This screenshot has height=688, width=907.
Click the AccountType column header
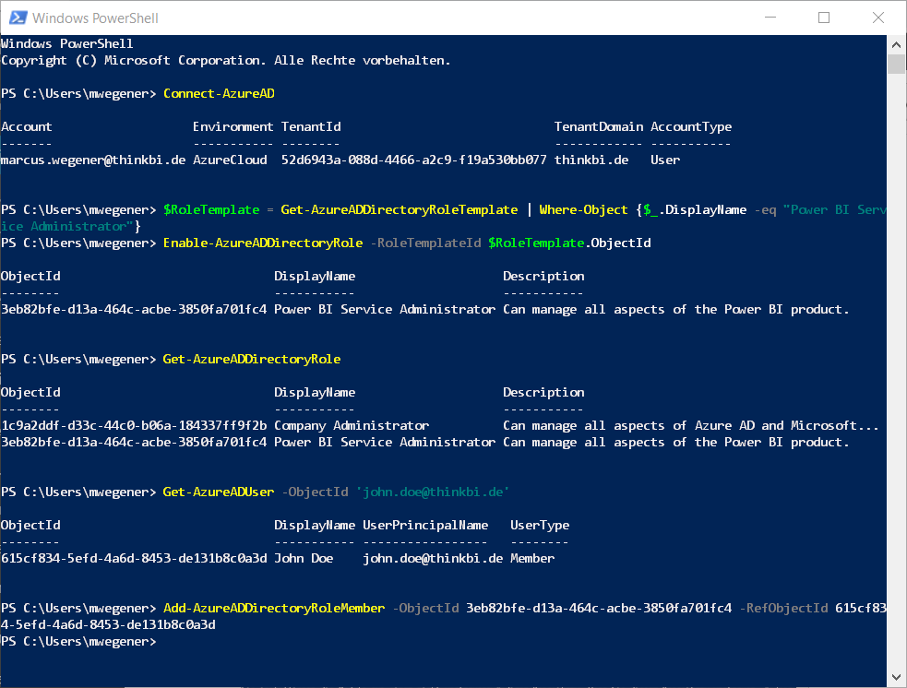click(691, 127)
